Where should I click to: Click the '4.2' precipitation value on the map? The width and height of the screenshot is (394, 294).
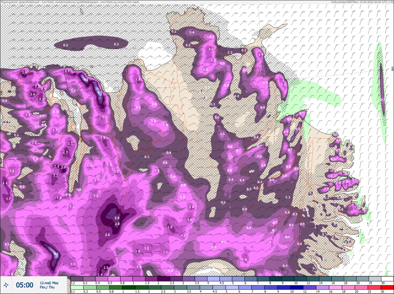pos(86,80)
